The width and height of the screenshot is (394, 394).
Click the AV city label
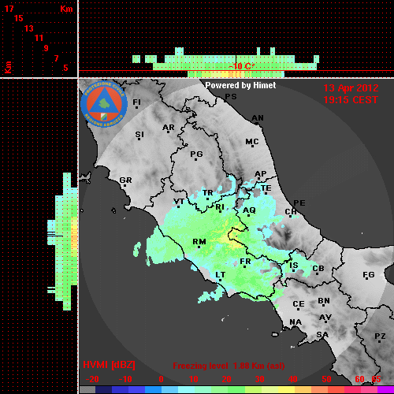[325, 318]
